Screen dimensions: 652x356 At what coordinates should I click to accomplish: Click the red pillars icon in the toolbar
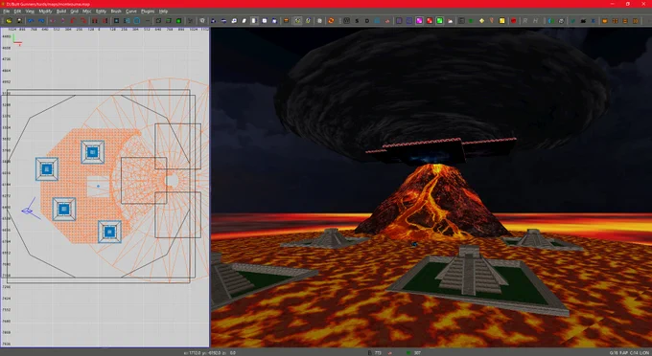coord(95,20)
